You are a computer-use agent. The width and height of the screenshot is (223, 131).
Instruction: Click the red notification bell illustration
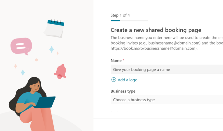[x=60, y=71]
